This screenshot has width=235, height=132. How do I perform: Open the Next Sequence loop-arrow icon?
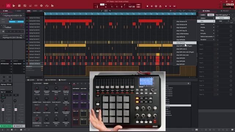pyautogui.click(x=47, y=6)
